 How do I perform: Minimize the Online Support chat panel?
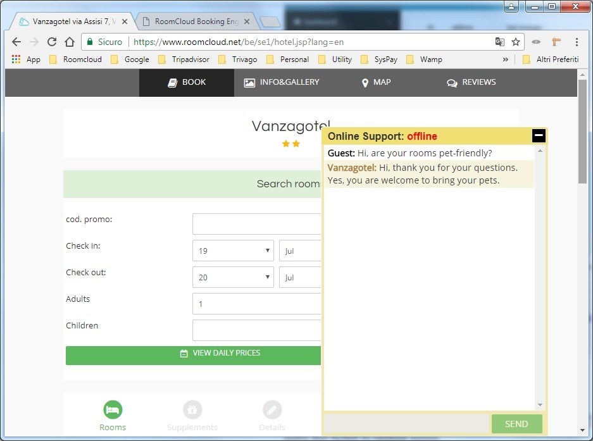[x=539, y=135]
